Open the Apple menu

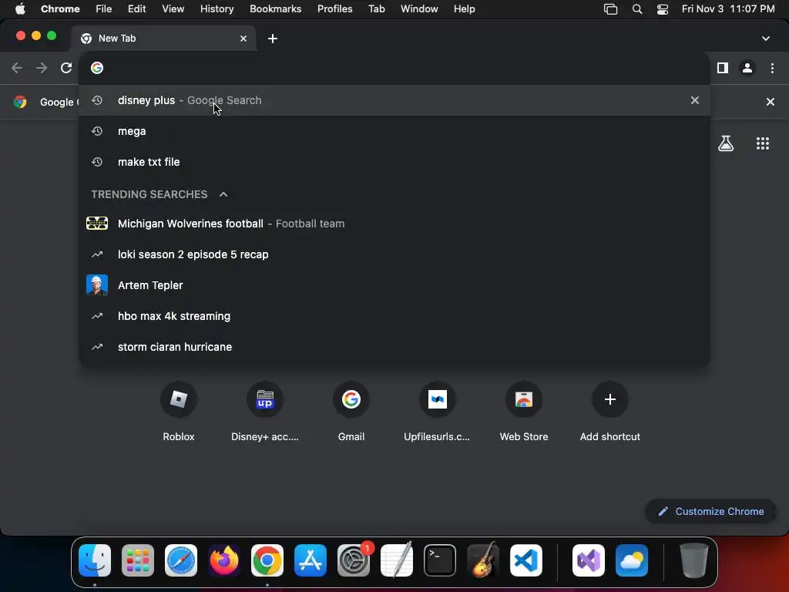click(x=20, y=9)
